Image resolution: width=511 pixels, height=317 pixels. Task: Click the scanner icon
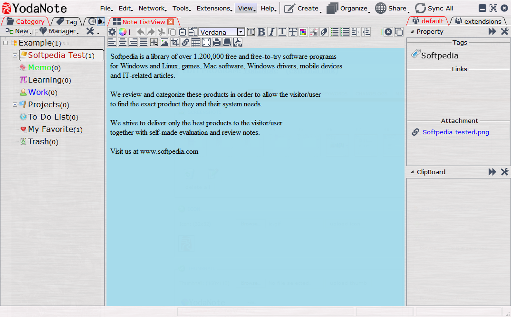pos(227,42)
